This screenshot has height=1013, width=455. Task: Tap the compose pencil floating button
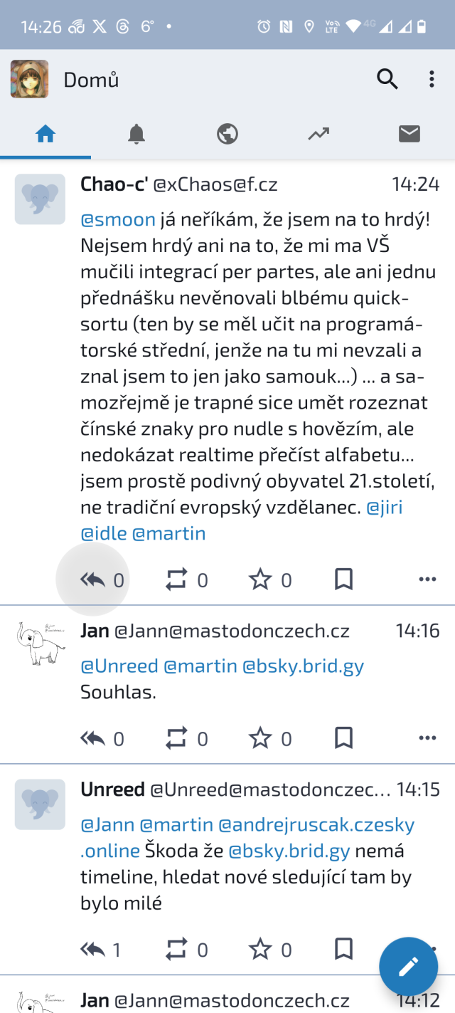[408, 966]
